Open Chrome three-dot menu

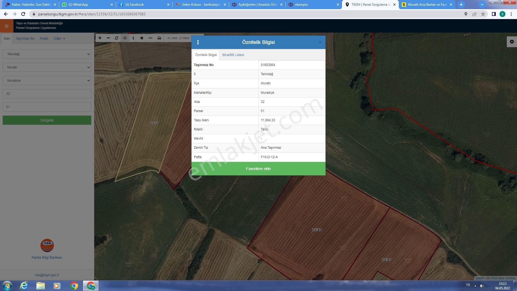pos(511,14)
